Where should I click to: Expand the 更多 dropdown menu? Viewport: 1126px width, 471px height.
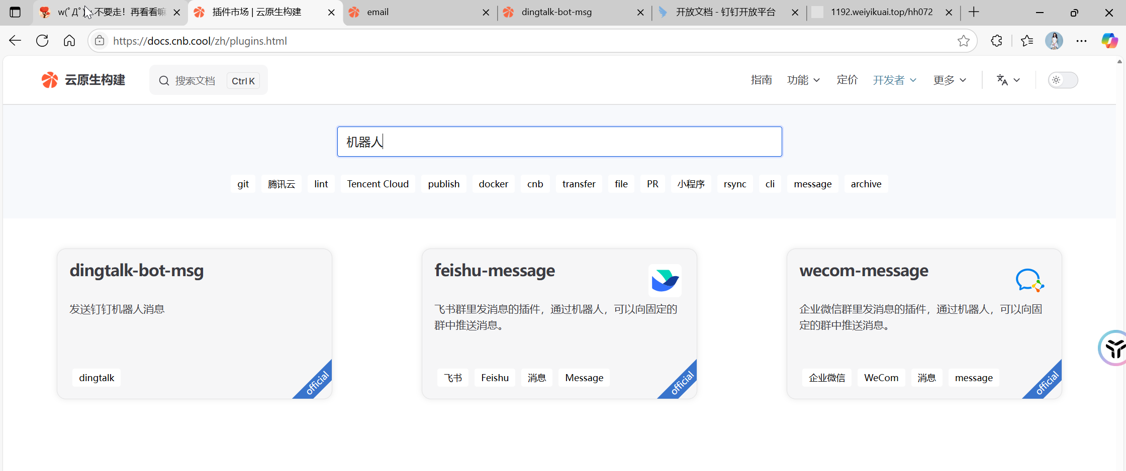(x=950, y=80)
